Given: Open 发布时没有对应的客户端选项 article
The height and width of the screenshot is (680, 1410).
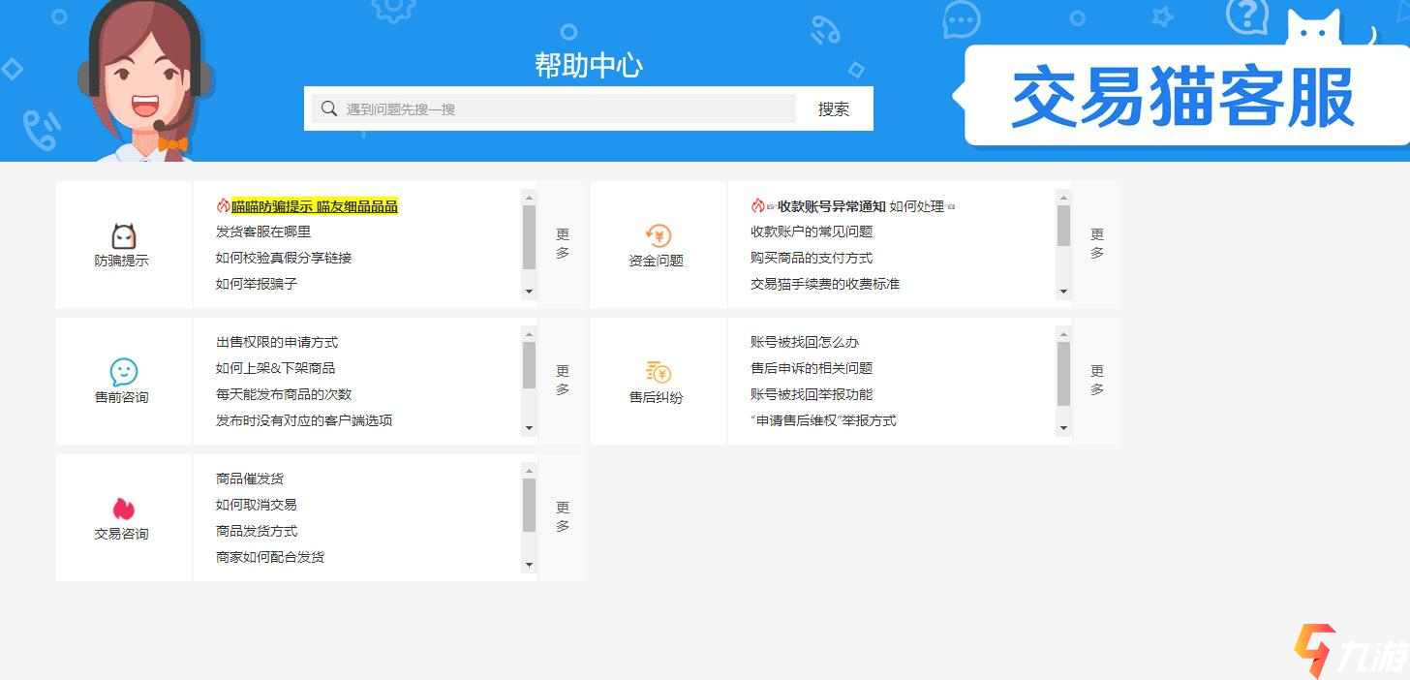Looking at the screenshot, I should pos(304,421).
